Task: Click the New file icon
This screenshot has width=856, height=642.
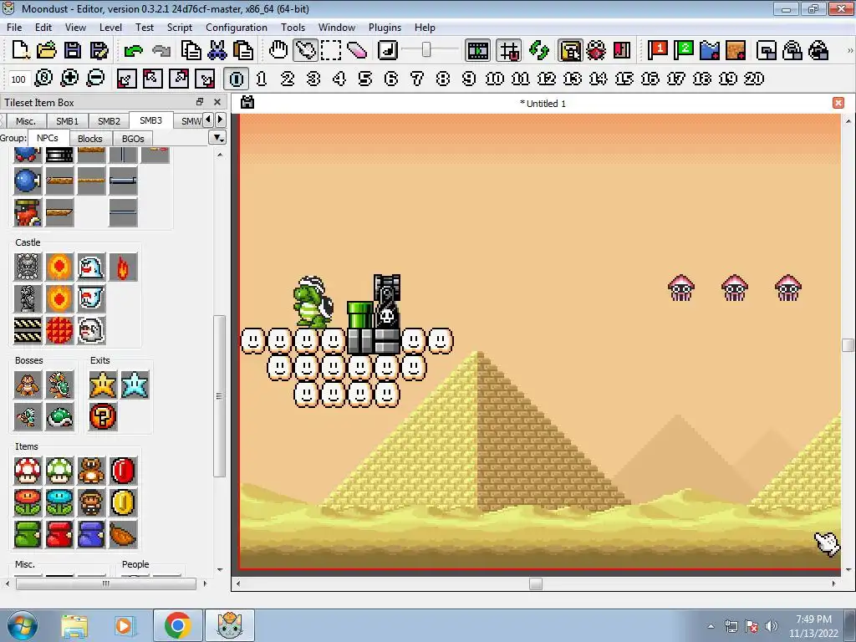Action: pyautogui.click(x=20, y=50)
